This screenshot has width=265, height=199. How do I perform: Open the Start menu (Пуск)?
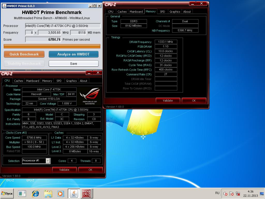point(7,193)
